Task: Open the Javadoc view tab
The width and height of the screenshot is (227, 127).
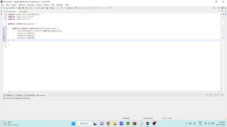Action: click(18, 95)
